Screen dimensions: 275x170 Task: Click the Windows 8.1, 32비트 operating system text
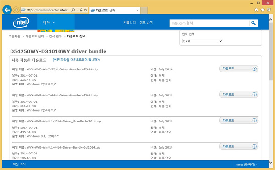(43, 136)
